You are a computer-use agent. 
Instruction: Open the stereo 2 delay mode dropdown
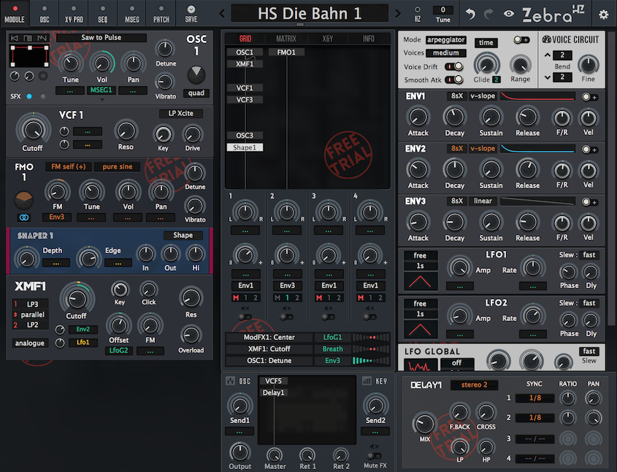(474, 385)
